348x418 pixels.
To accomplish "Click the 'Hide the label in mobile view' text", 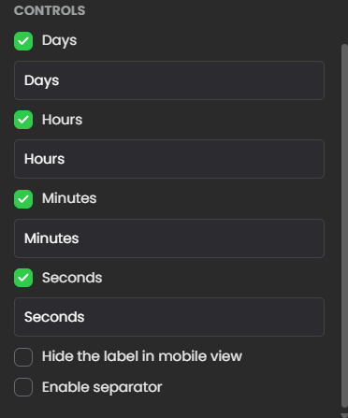I will click(142, 356).
